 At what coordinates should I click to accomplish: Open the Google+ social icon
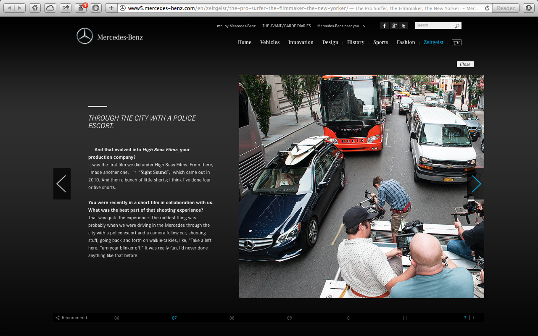(x=394, y=26)
